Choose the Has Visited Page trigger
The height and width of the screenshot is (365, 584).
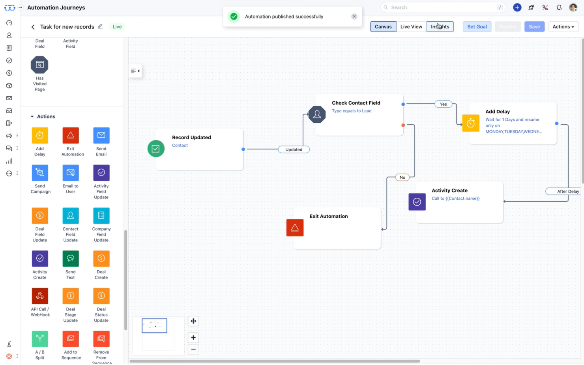coord(39,64)
